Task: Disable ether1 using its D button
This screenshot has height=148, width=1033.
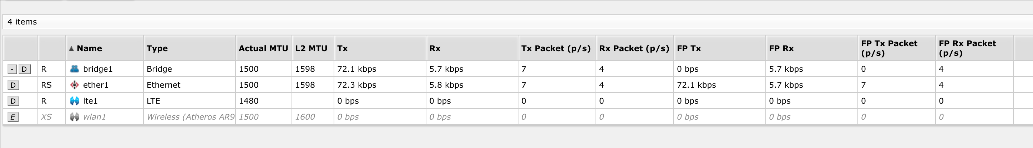Action: coord(13,85)
